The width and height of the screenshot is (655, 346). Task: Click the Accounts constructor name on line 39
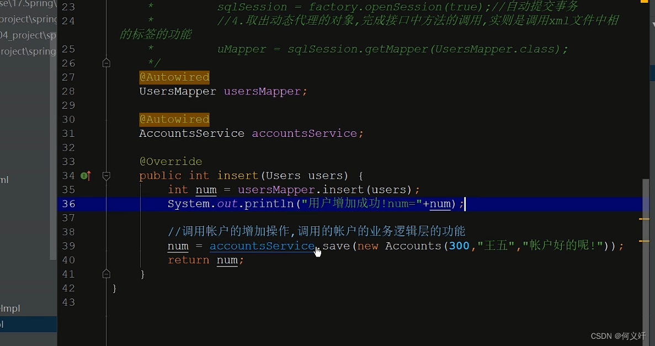click(x=413, y=246)
